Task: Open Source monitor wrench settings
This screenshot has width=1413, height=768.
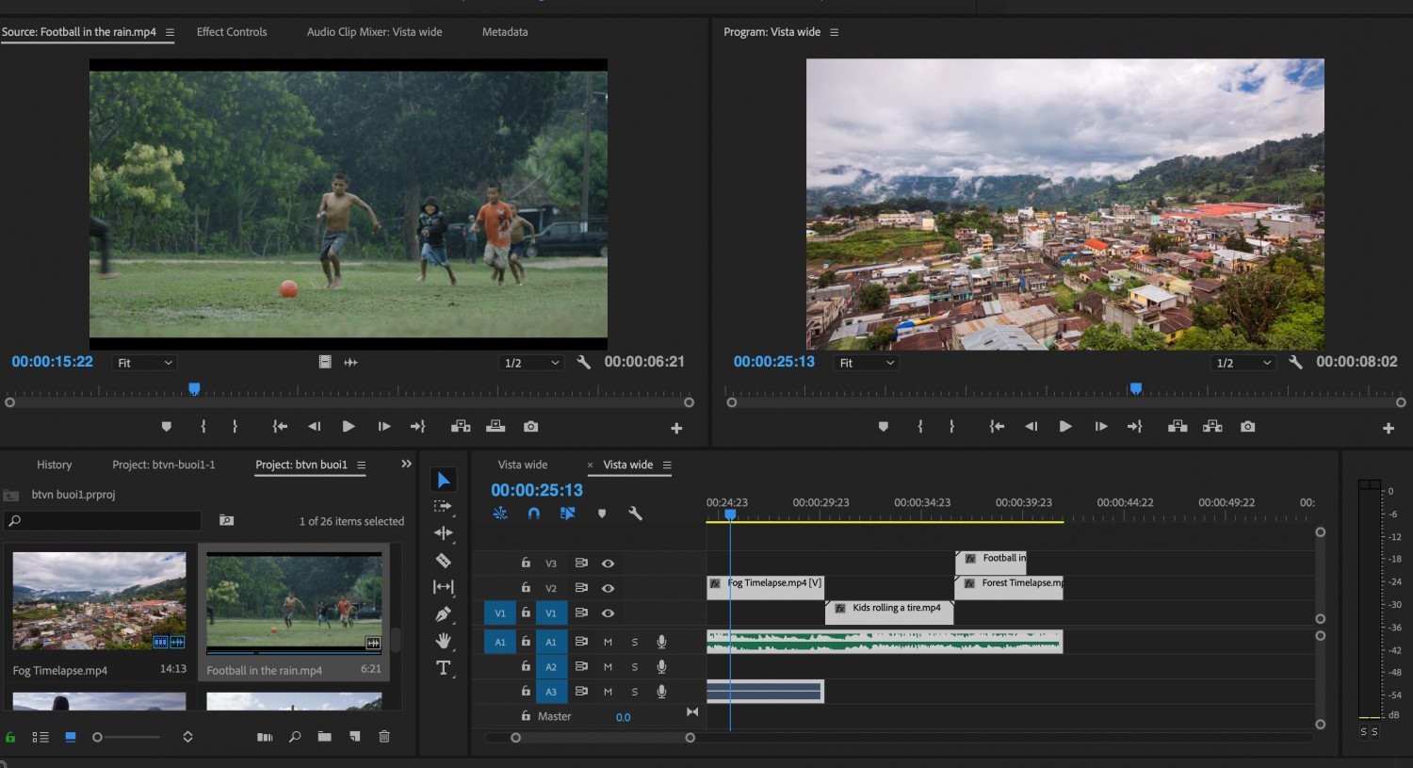Action: 583,362
